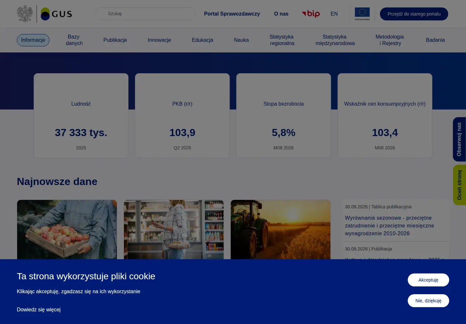This screenshot has height=324, width=466.
Task: Open the Publikacje menu
Action: point(115,40)
